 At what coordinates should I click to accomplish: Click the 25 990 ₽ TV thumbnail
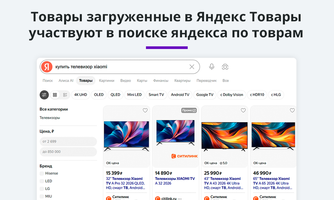click(x=224, y=136)
